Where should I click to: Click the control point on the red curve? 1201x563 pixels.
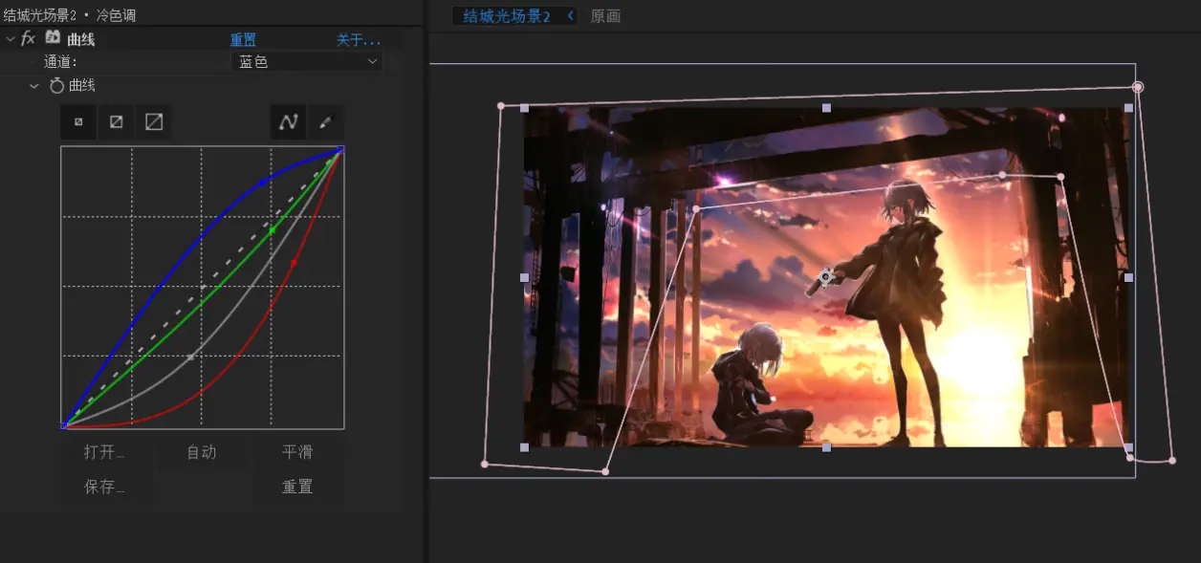pos(293,262)
